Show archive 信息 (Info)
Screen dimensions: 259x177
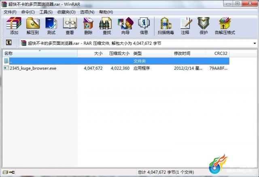point(144,26)
